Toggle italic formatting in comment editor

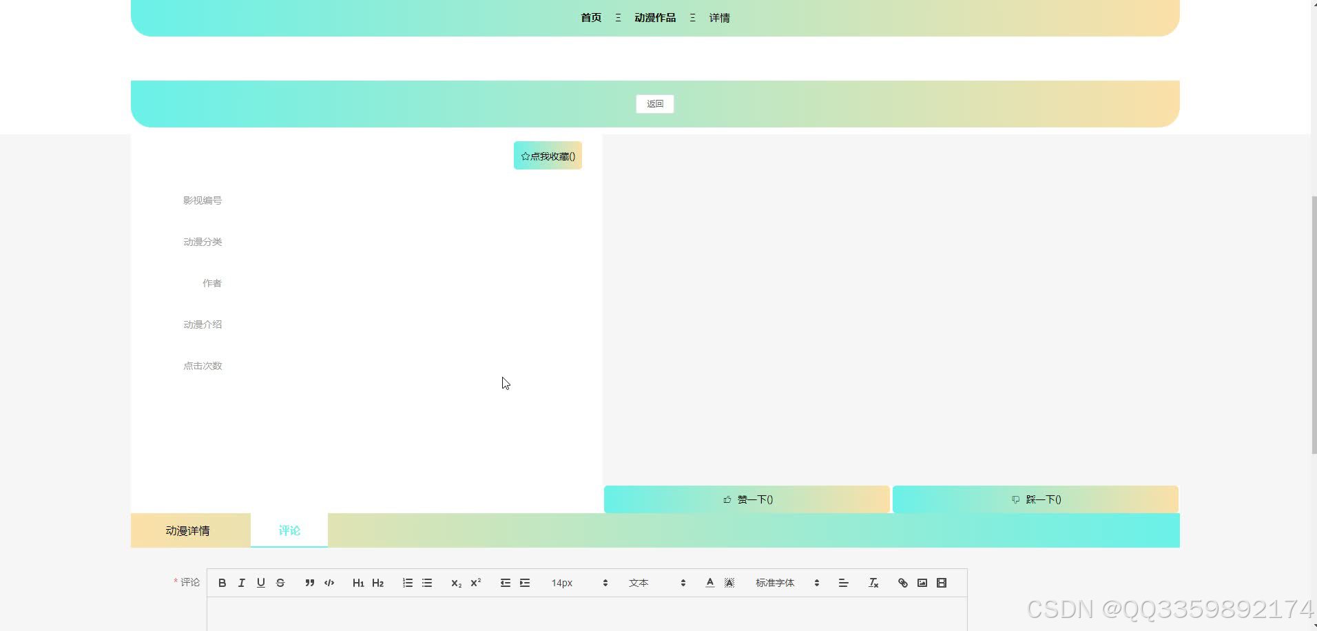tap(241, 583)
